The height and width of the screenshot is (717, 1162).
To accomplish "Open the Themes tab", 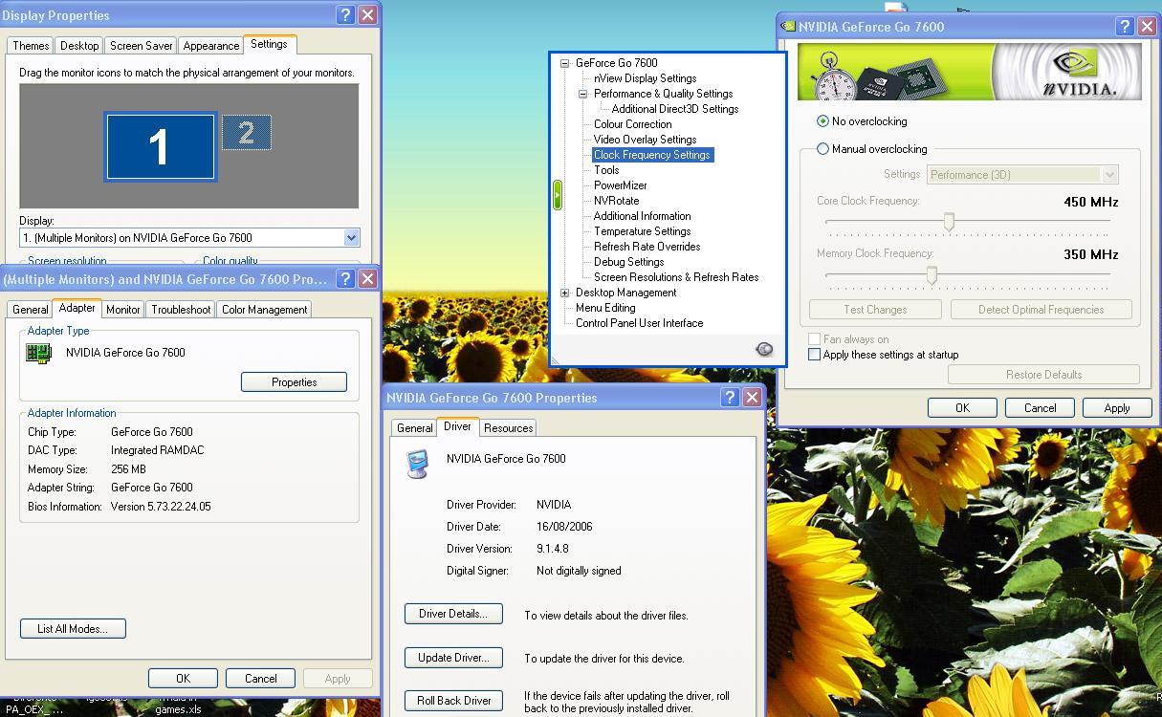I will (31, 46).
